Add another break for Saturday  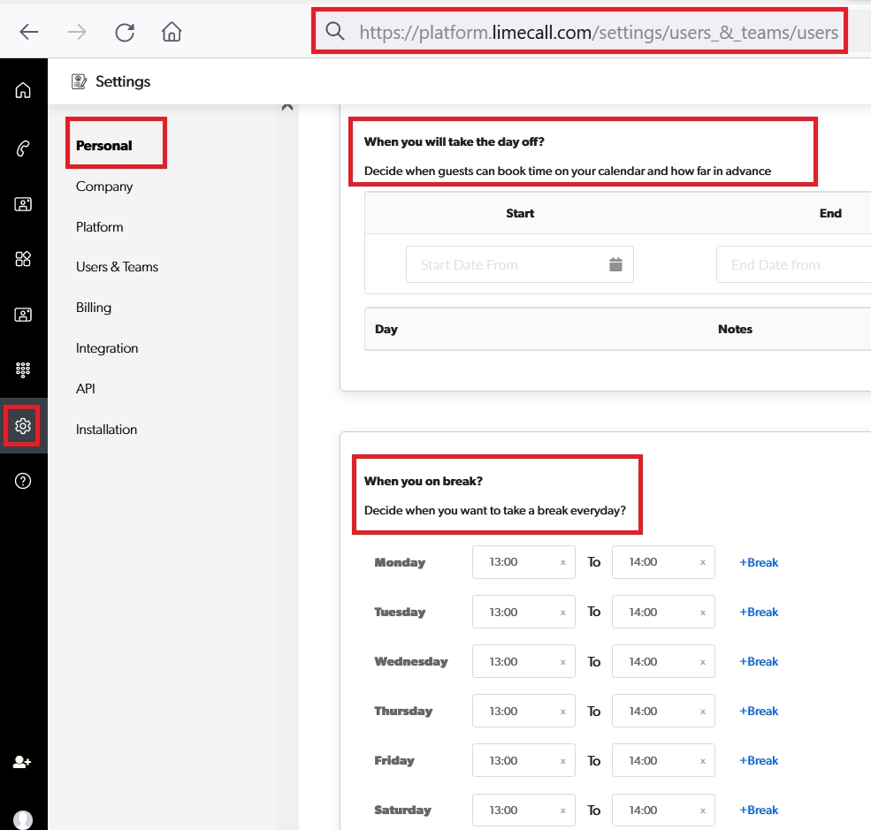759,810
